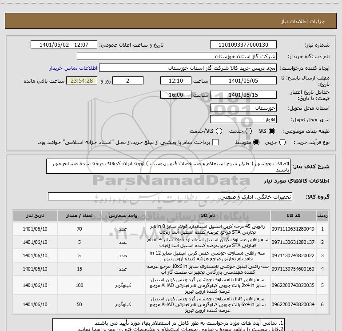Choose the متوسط purchase type radio
This screenshot has height=331, width=342.
click(x=256, y=142)
